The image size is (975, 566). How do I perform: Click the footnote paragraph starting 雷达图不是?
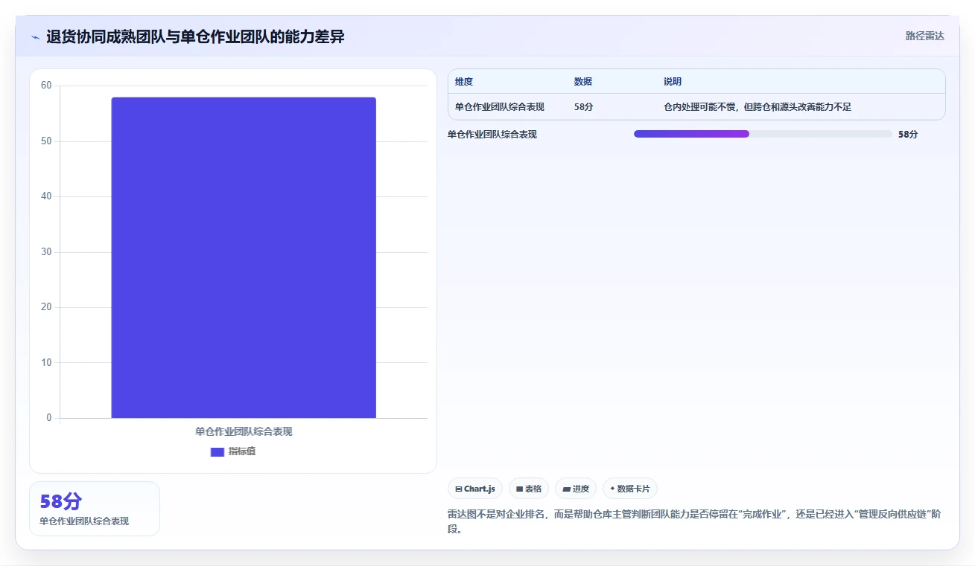point(694,522)
